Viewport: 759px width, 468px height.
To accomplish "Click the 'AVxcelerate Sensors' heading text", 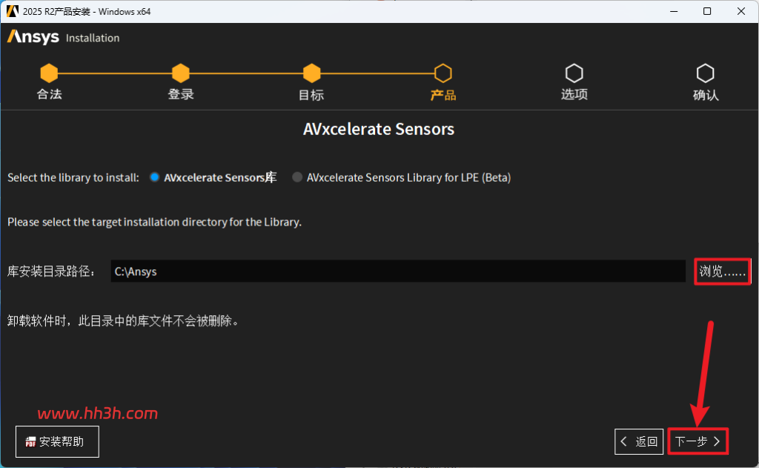I will coord(379,129).
